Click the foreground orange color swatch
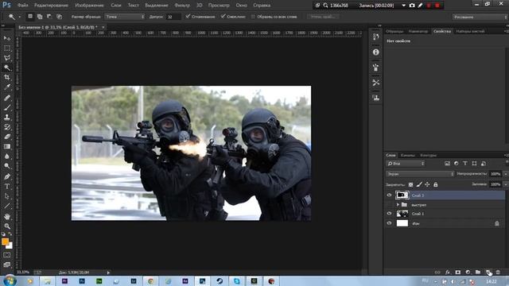This screenshot has width=509, height=286. pos(5,242)
